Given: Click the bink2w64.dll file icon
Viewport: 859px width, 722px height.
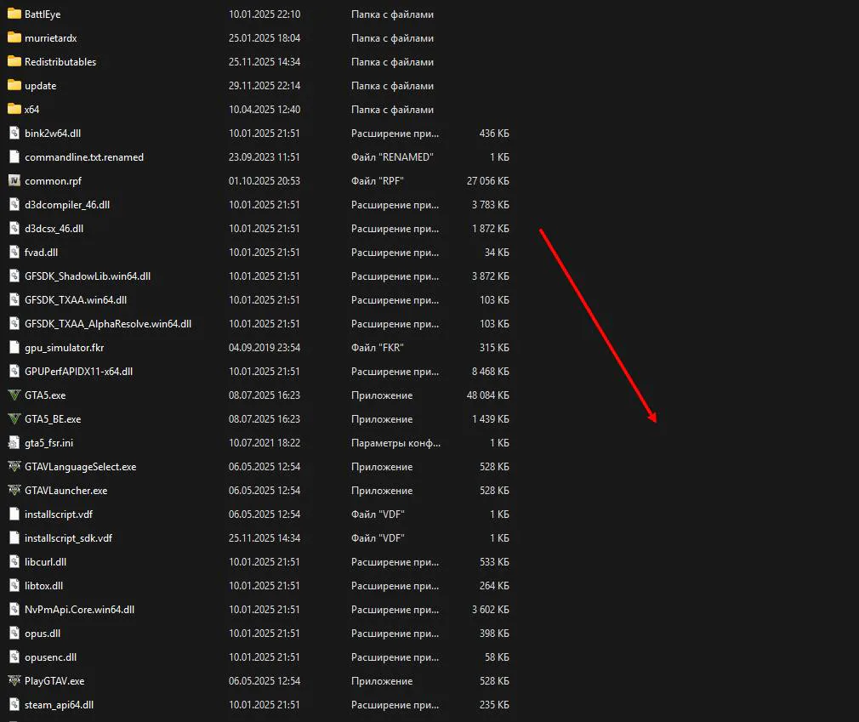Looking at the screenshot, I should click(14, 134).
